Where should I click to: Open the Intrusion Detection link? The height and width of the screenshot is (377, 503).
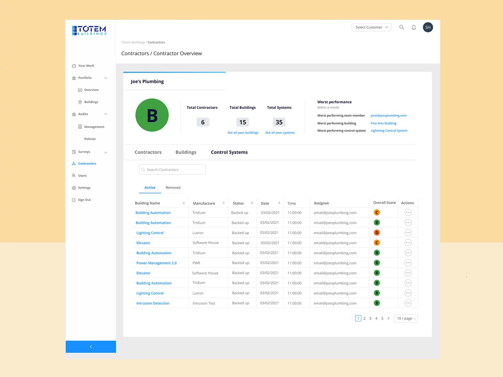(x=153, y=303)
